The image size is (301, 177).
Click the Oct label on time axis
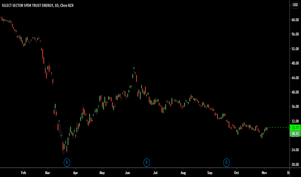coord(236,173)
